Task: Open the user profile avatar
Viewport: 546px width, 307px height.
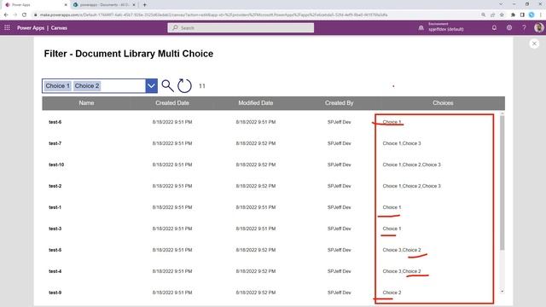Action: click(x=538, y=27)
